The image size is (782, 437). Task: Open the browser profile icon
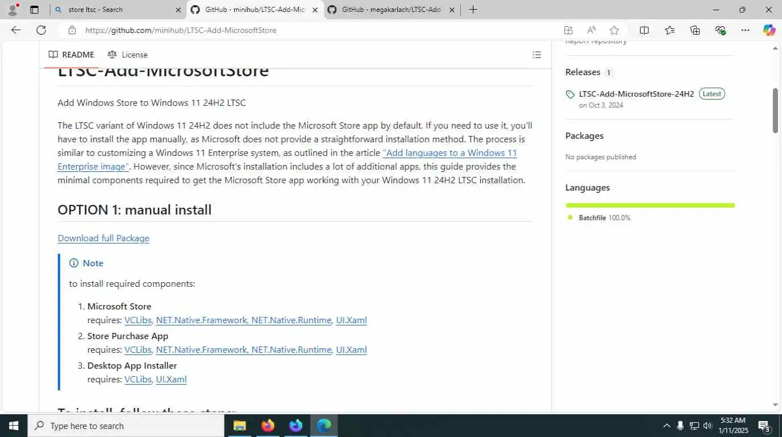[x=12, y=10]
